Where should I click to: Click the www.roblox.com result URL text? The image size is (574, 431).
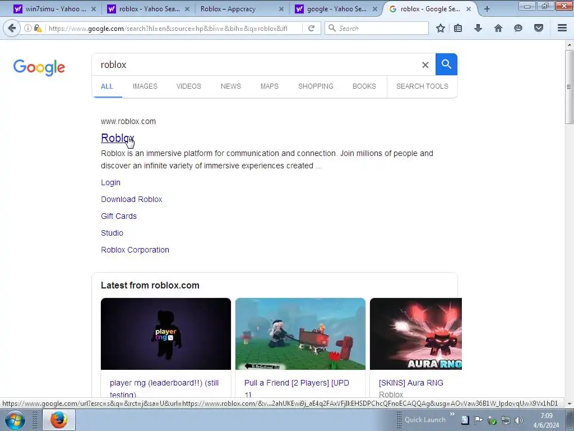[128, 121]
